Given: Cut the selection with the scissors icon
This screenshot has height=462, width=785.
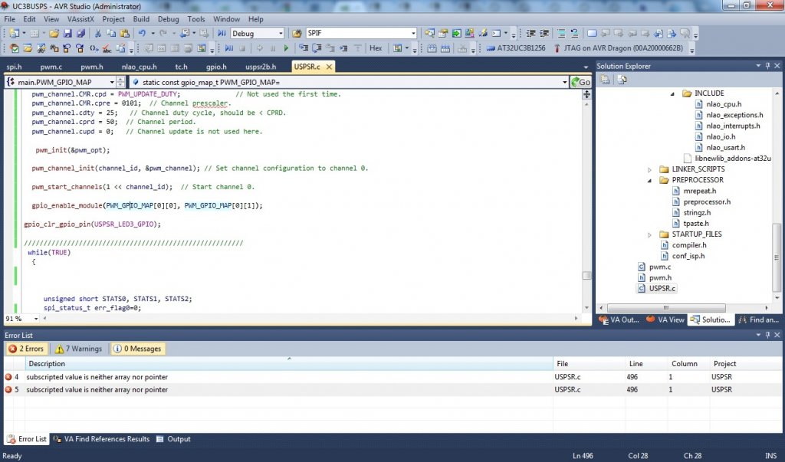Looking at the screenshot, I should click(98, 34).
